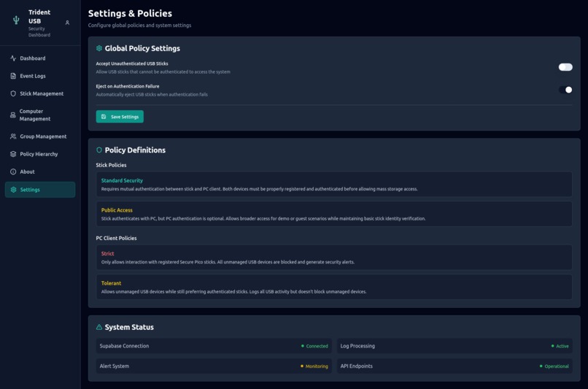Navigate to Policy Hierarchy

[x=39, y=154]
